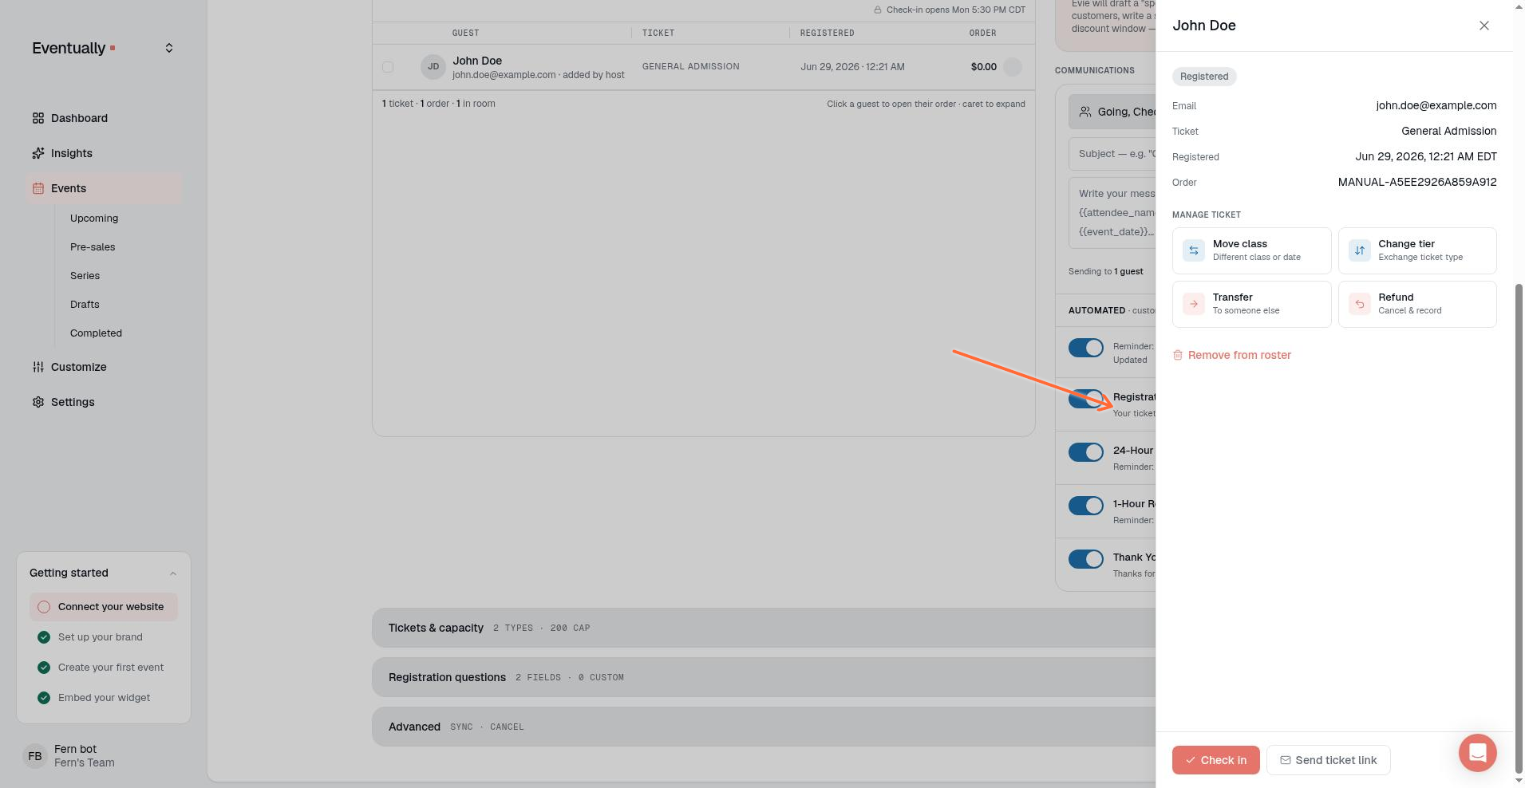Toggle the 24-Hour reminder switch
This screenshot has height=788, width=1525.
(x=1086, y=452)
